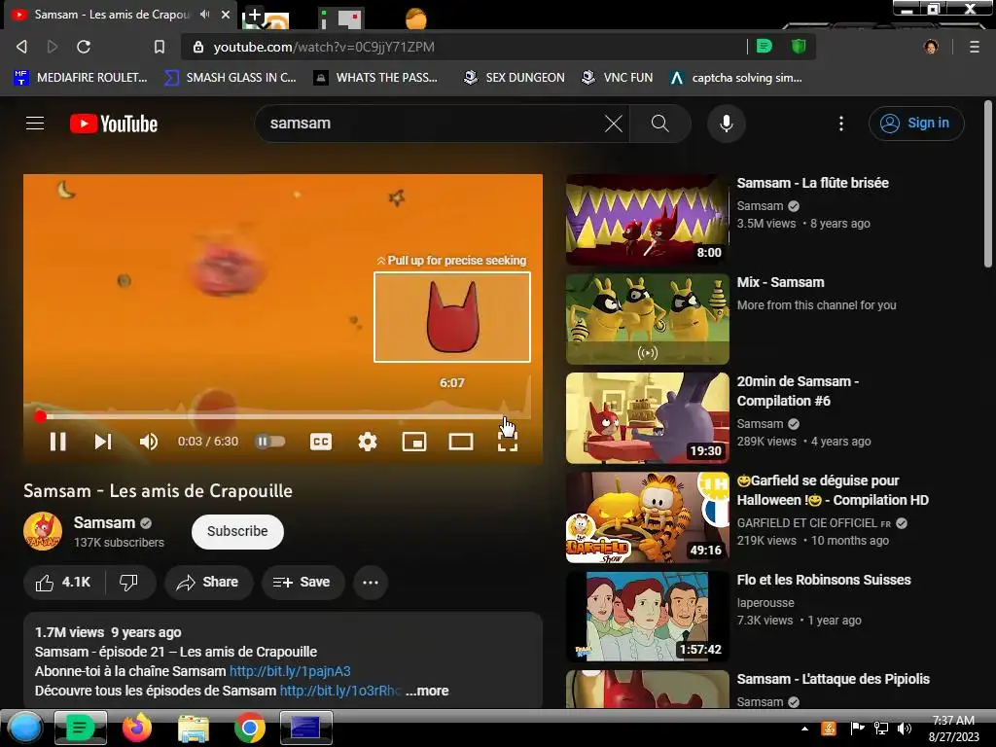Open the bit.ly/1pajnA3 link
The width and height of the screenshot is (996, 747).
coord(290,671)
